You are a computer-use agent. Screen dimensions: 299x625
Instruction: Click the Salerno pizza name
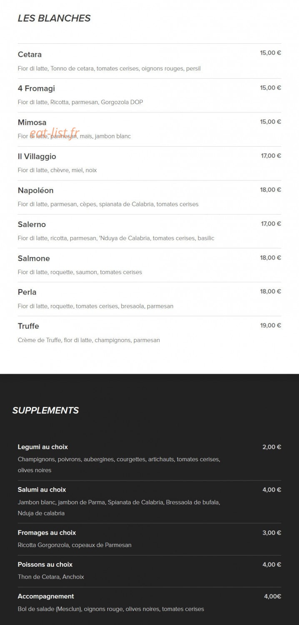pos(32,225)
